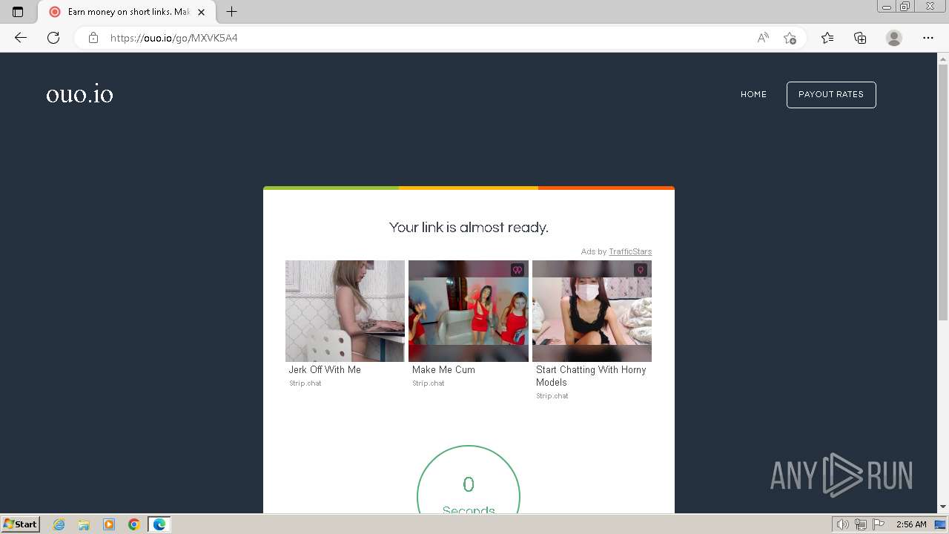Launch Google Chrome from taskbar

pyautogui.click(x=134, y=524)
